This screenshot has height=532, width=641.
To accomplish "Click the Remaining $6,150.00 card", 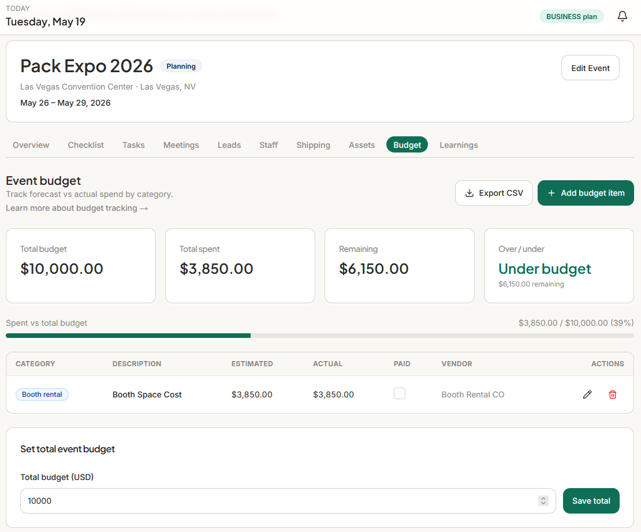I will pyautogui.click(x=400, y=266).
